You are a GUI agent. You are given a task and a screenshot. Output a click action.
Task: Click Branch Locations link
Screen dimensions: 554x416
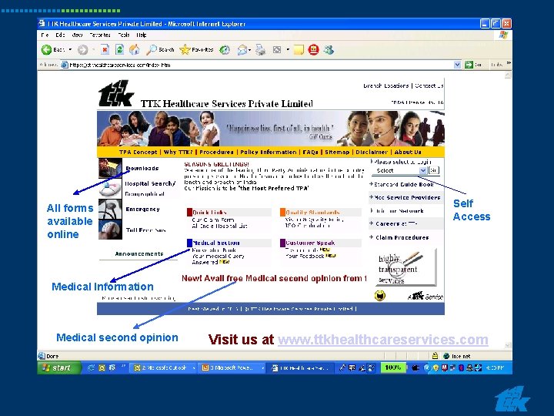tap(385, 86)
